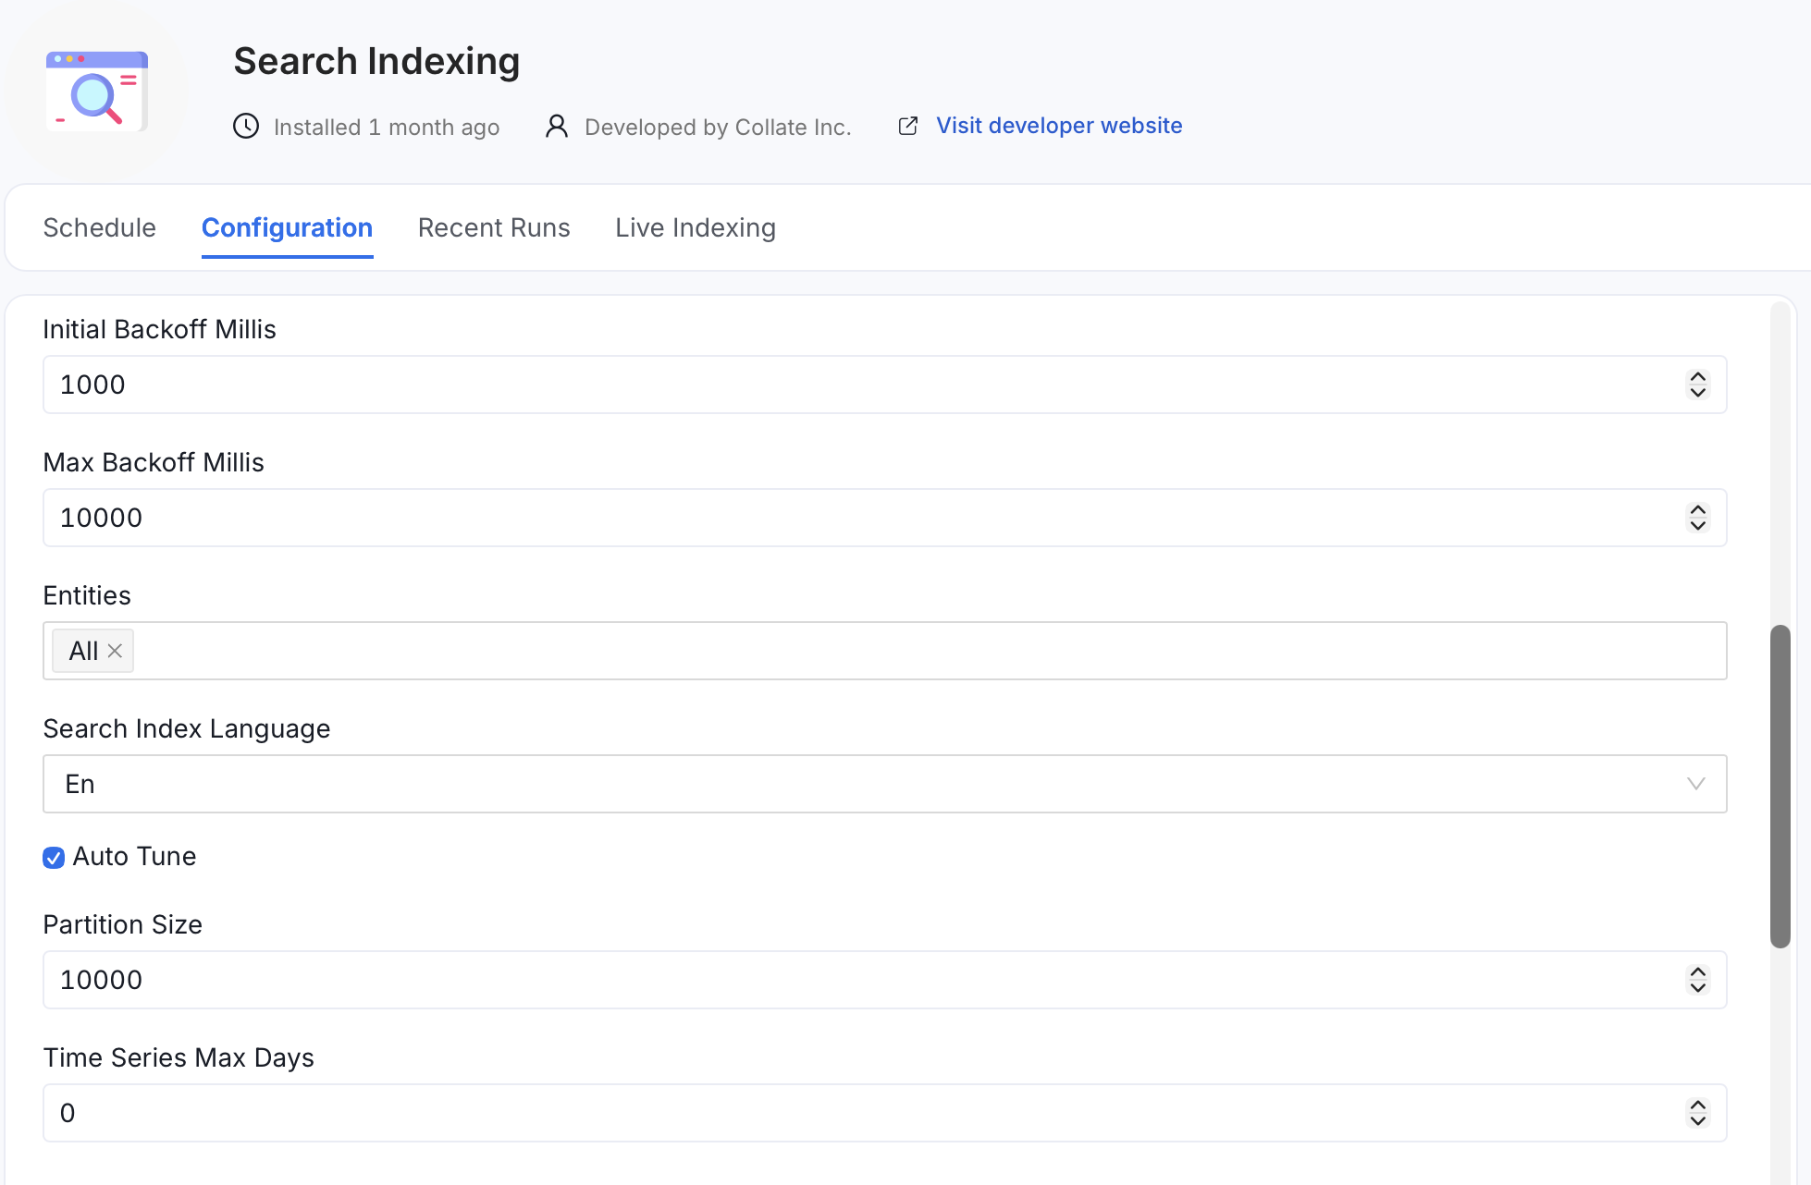Image resolution: width=1811 pixels, height=1185 pixels.
Task: Click the Time Series Max Days field
Action: click(x=884, y=1113)
